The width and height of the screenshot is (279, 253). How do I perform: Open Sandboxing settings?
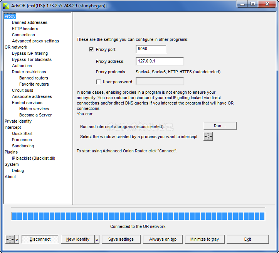point(23,146)
